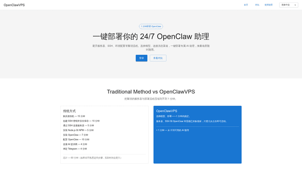Screen dimensions: 302x170
Task: Click row "创建 SSH 密钥并安全保存 — 10 分钟"
Action: [x=81, y=121]
